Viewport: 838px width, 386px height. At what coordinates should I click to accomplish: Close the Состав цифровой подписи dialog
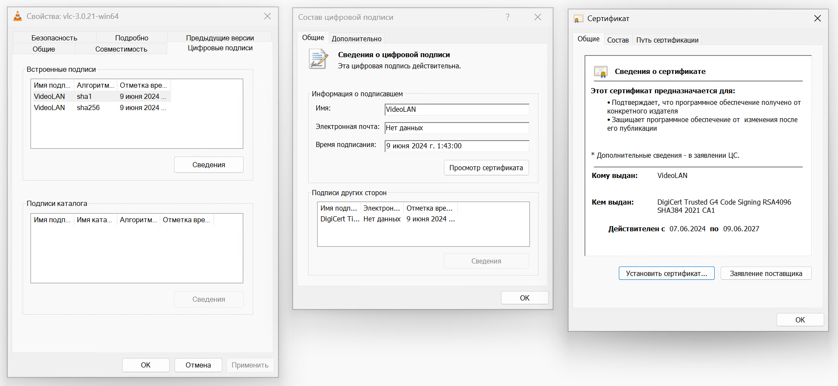coord(538,17)
